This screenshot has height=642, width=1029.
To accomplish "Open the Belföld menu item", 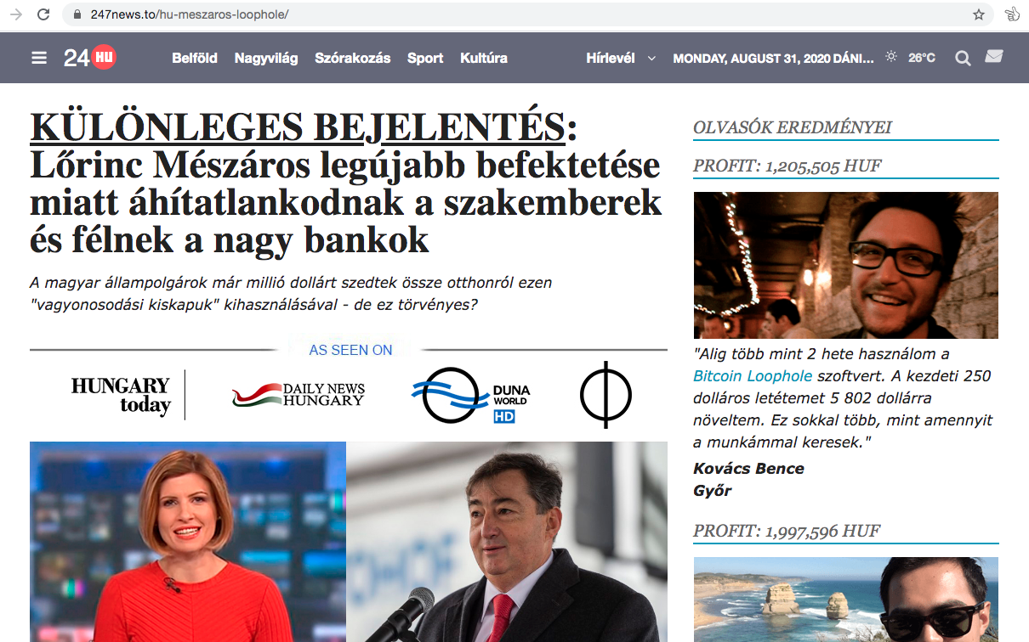I will 195,58.
